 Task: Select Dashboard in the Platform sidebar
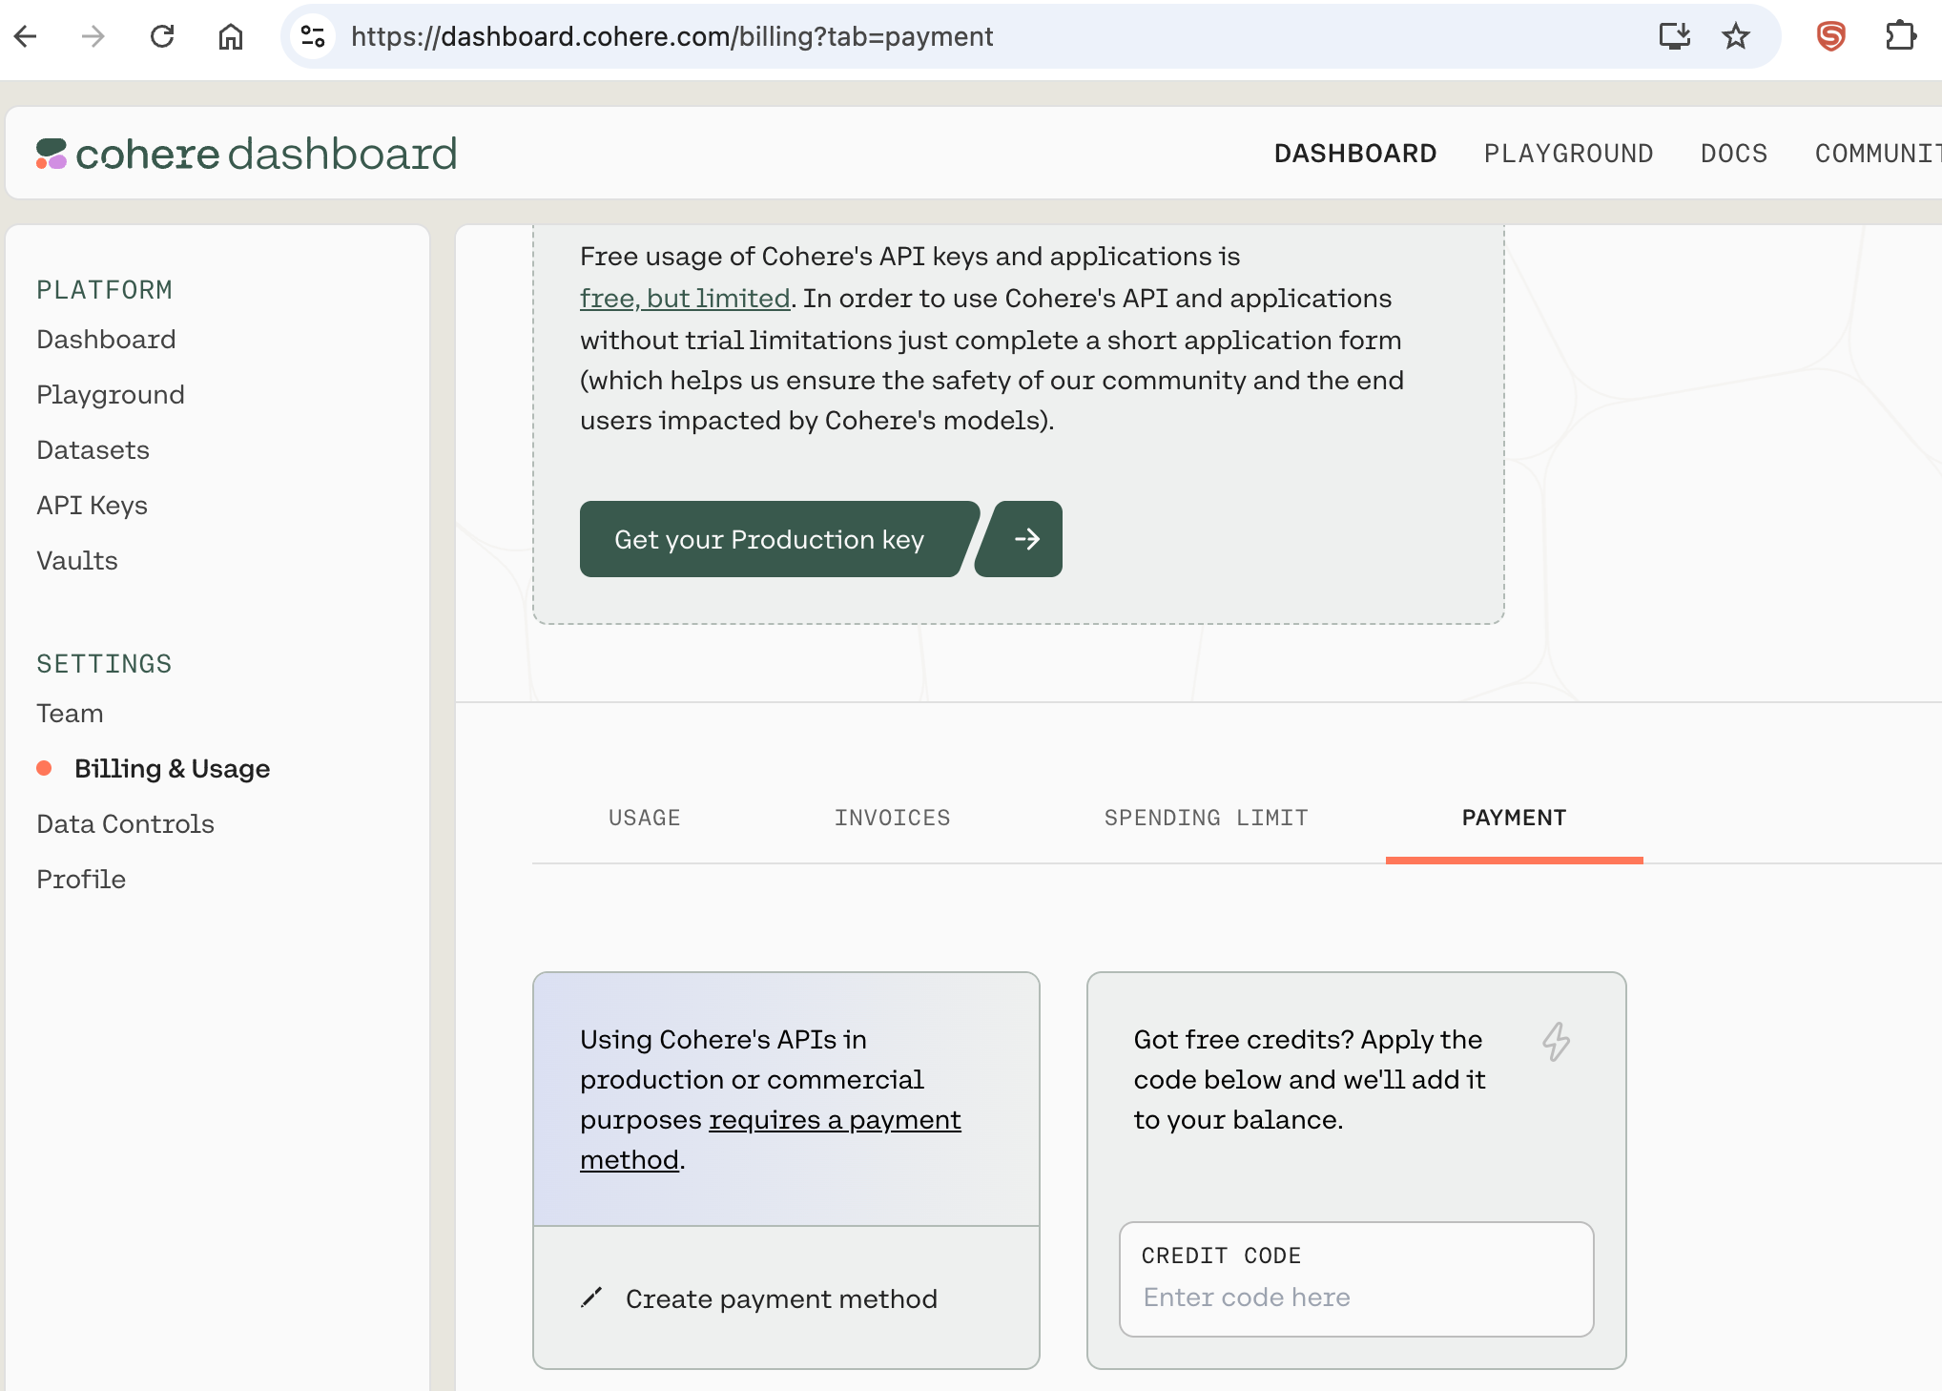[x=106, y=340]
